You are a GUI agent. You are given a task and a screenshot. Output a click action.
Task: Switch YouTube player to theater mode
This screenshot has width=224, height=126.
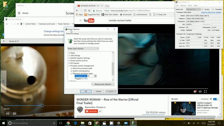(200, 91)
